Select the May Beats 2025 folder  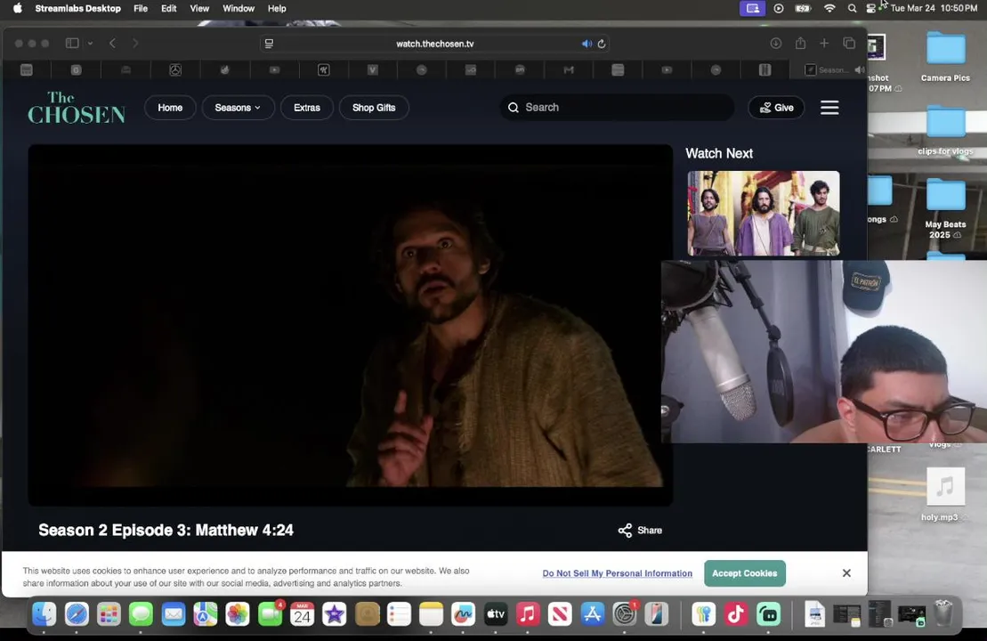[x=945, y=208]
